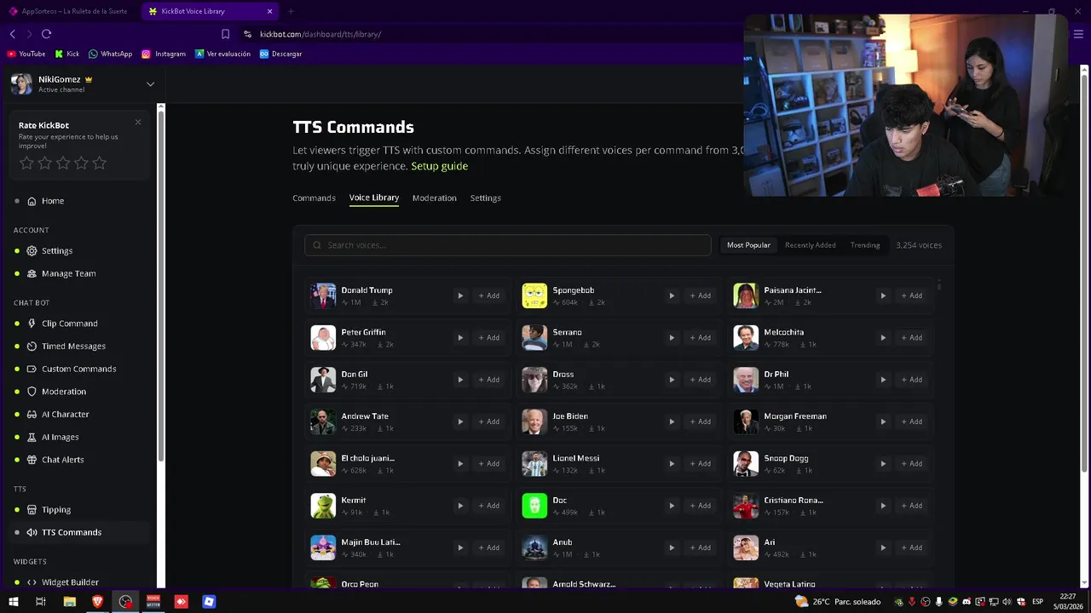Add the Cristiano Ronaldo voice
The width and height of the screenshot is (1091, 613).
pyautogui.click(x=911, y=506)
